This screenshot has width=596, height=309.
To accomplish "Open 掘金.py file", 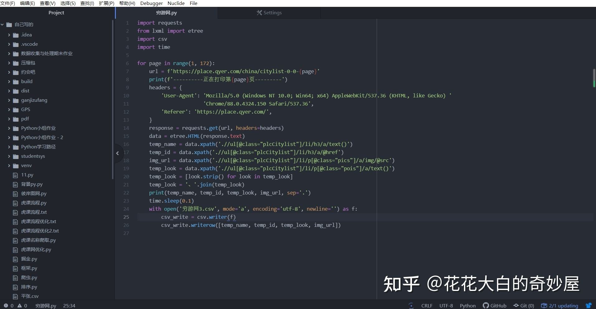I will click(x=29, y=259).
